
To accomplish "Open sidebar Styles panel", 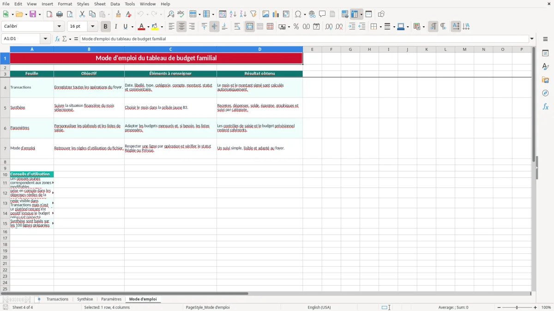I will click(545, 67).
